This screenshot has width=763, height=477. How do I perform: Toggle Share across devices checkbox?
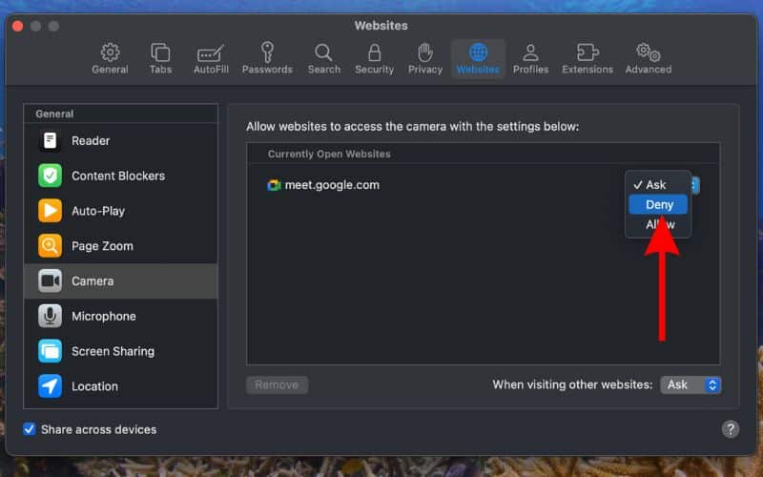[30, 429]
